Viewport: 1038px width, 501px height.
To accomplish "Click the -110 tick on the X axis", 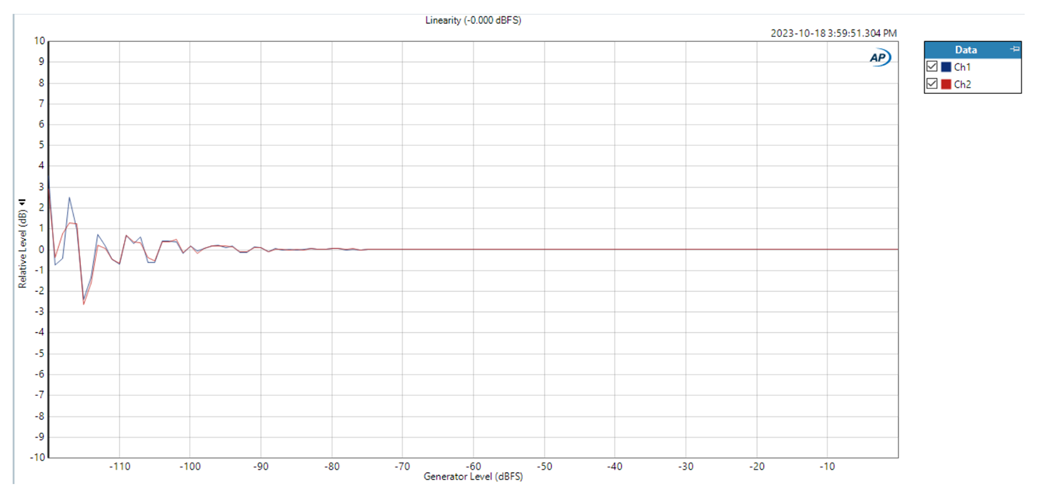I will [120, 467].
